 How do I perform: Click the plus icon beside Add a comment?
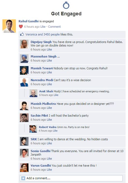pyautogui.click(x=23, y=178)
